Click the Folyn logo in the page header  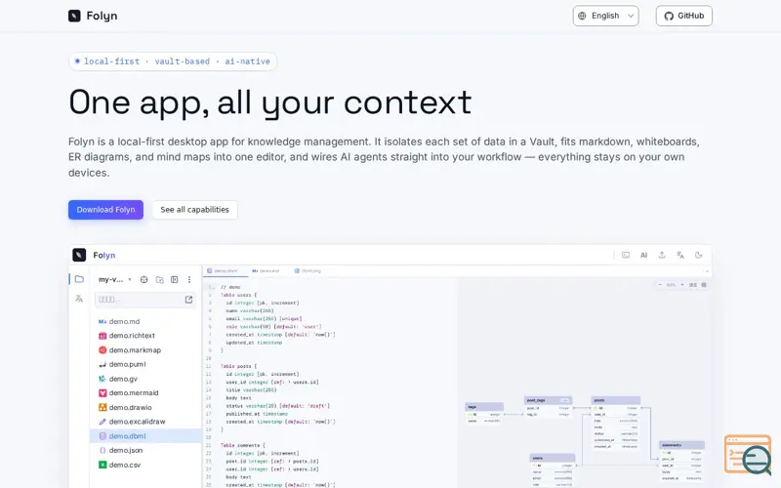tap(74, 16)
